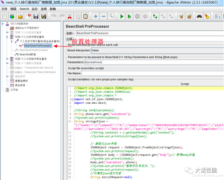Screen dimensions: 224x180
Task: Click the Undo arrow icon
Action: point(54,16)
